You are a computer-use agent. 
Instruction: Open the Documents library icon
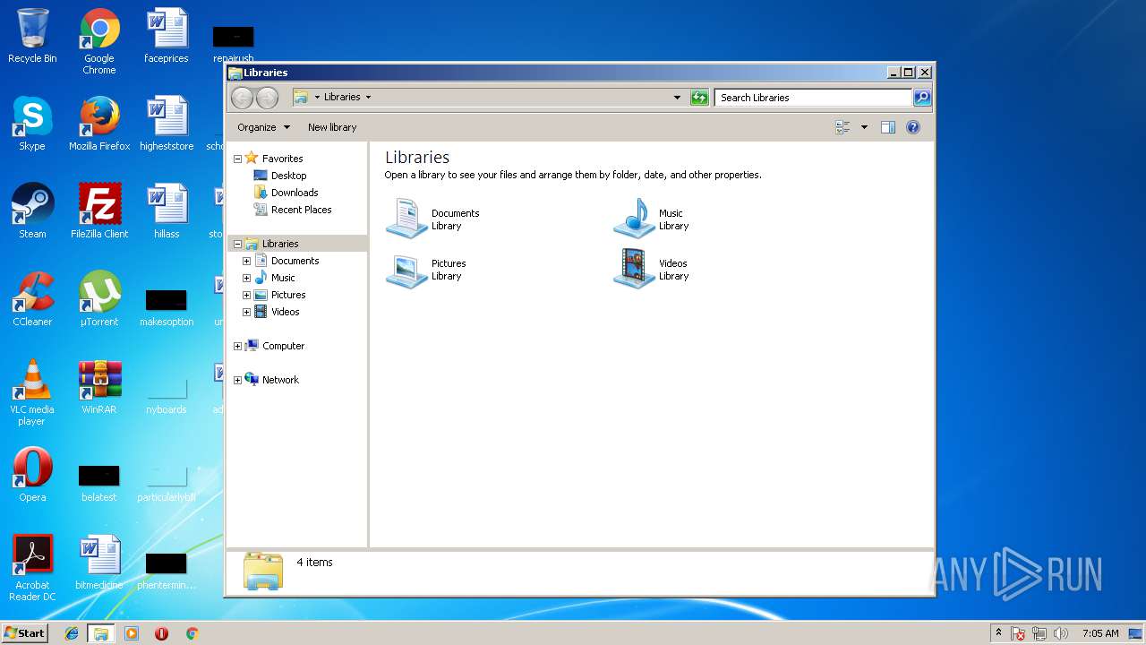tap(407, 219)
